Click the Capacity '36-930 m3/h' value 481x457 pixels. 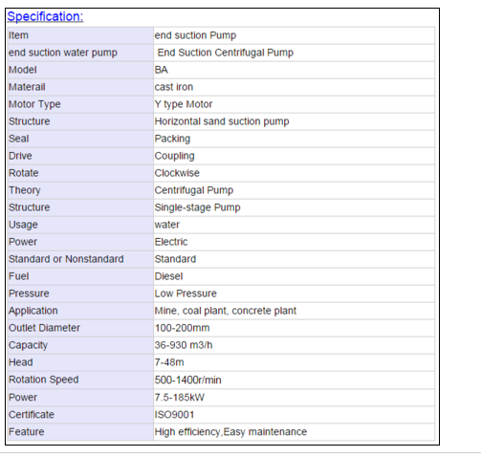click(184, 345)
